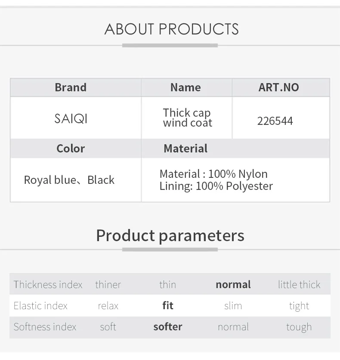Click the 100% Nylon material line
Image resolution: width=340 pixels, height=360 pixels.
[213, 174]
